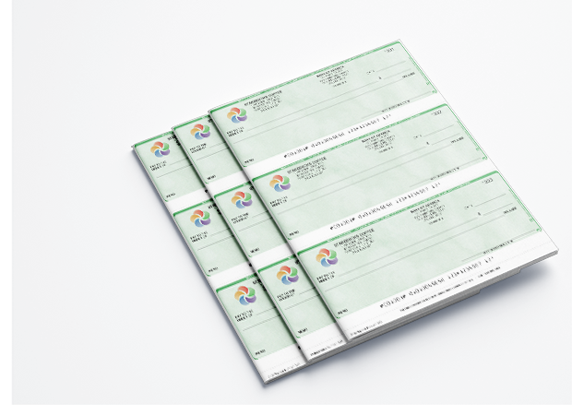This screenshot has width=572, height=415.
Task: Click the flower logo on front sheet's bottom check
Action: click(x=327, y=257)
